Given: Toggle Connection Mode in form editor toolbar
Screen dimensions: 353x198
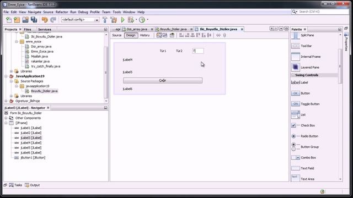Looking at the screenshot, I should (165, 35).
